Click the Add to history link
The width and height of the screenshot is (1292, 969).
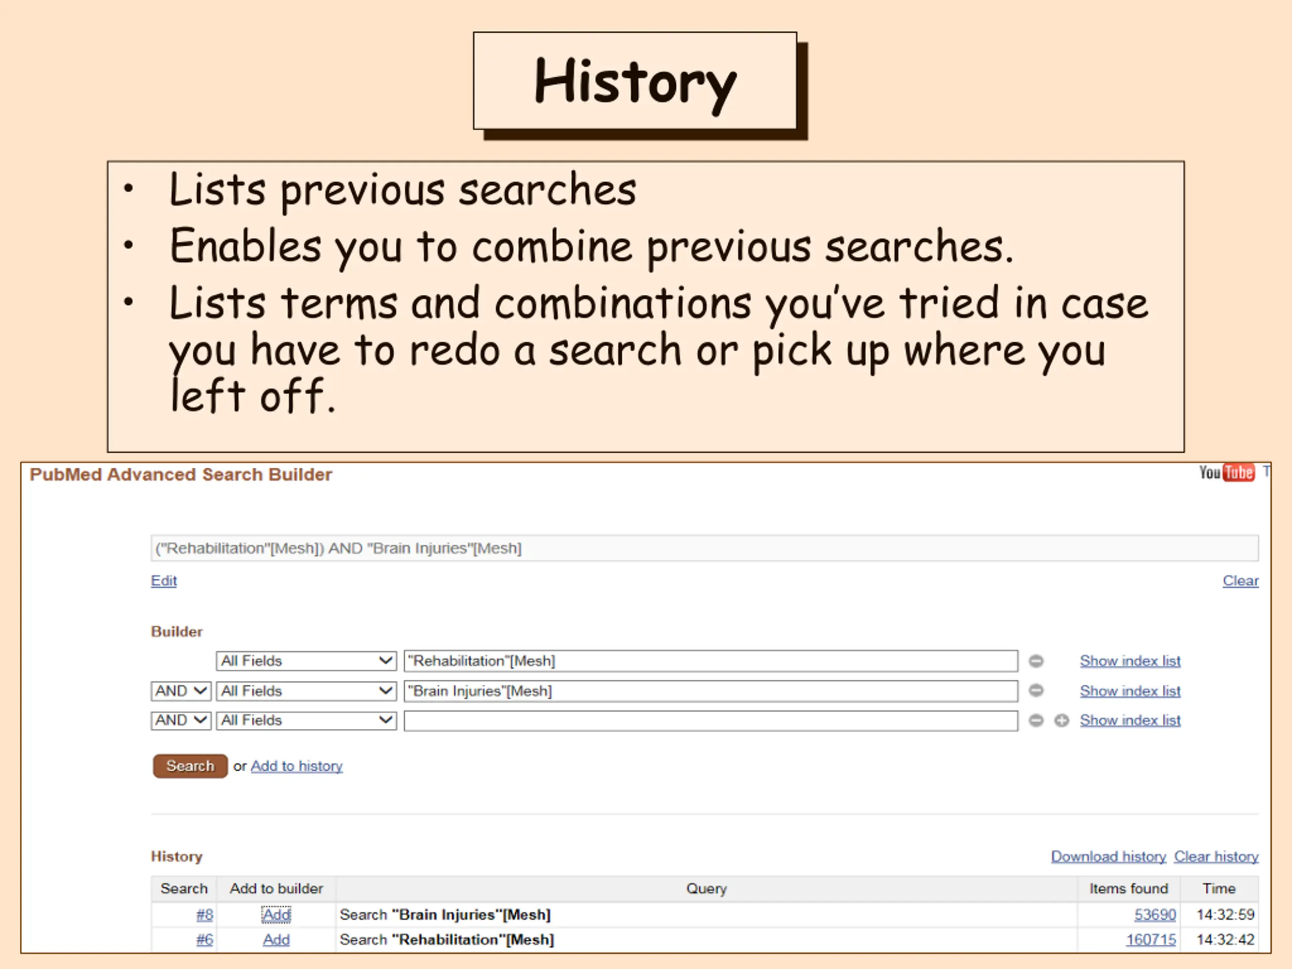coord(296,766)
